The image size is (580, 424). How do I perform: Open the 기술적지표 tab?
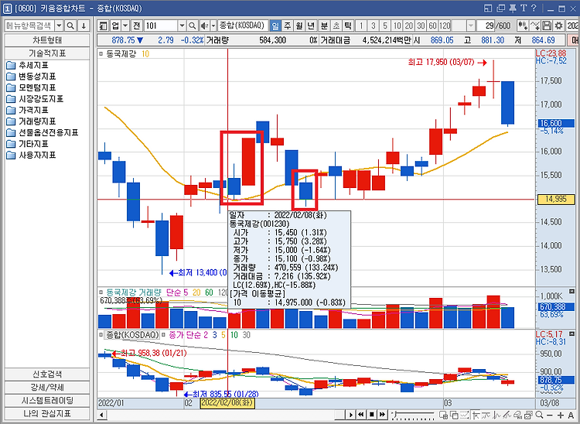[47, 53]
